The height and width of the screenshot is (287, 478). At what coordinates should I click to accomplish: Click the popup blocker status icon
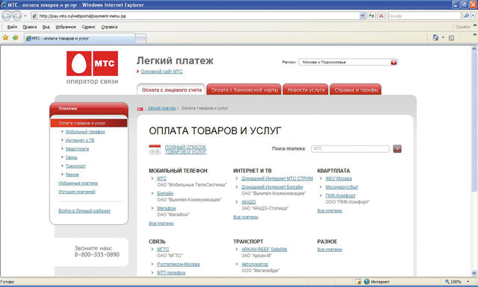pyautogui.click(x=358, y=282)
